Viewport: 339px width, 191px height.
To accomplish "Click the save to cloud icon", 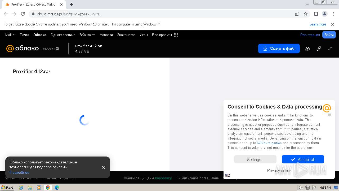I will 307,49.
